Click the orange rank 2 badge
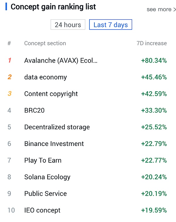The width and height of the screenshot is (176, 222). tap(10, 77)
